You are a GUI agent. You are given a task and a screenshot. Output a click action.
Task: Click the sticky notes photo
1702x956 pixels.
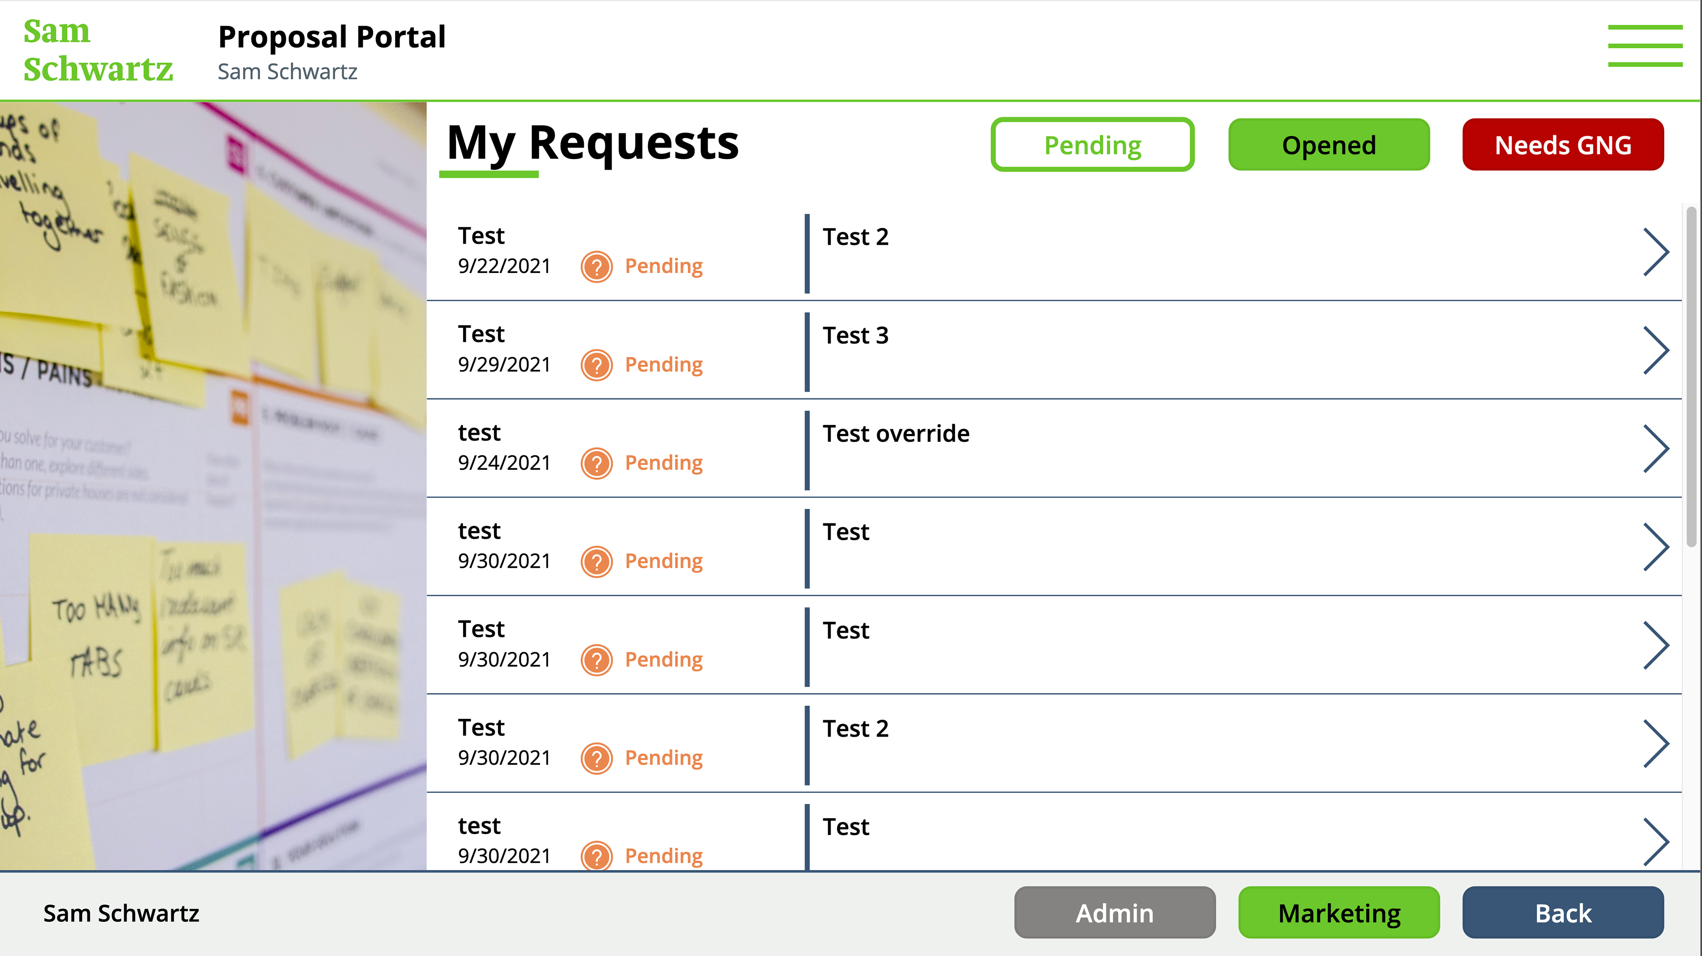213,486
